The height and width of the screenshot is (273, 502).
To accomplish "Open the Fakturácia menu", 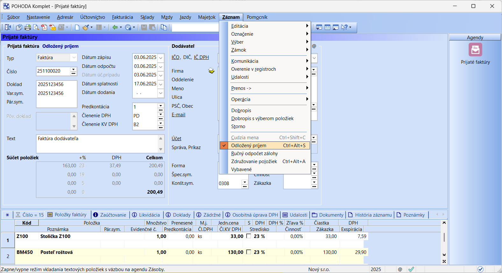I will click(122, 17).
